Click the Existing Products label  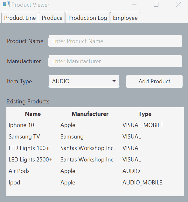(28, 101)
